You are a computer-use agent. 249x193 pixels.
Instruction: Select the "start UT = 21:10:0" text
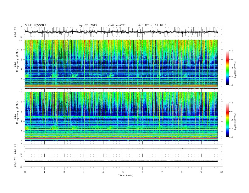click(152, 25)
